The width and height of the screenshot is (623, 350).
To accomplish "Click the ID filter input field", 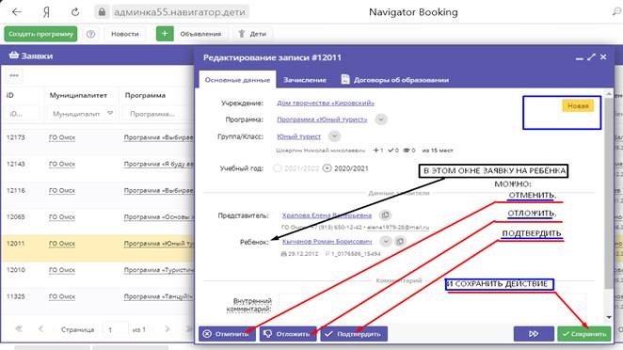I will [23, 114].
